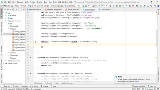Open Project panel settings gear
This screenshot has width=160, height=90.
20,9
